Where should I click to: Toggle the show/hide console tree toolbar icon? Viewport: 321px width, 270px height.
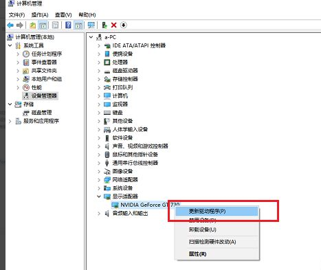[43, 25]
